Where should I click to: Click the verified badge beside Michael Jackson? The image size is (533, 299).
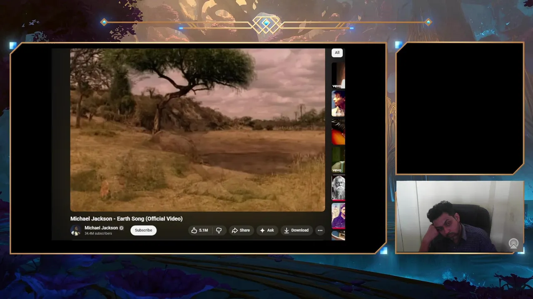(122, 228)
